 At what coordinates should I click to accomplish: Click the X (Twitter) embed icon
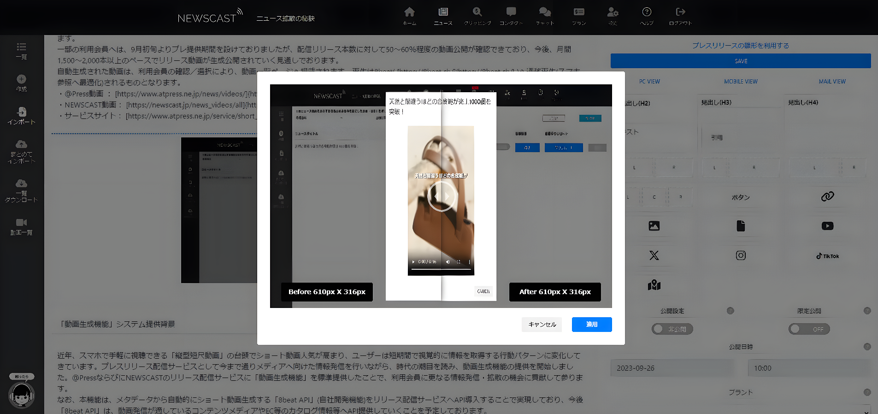click(654, 255)
